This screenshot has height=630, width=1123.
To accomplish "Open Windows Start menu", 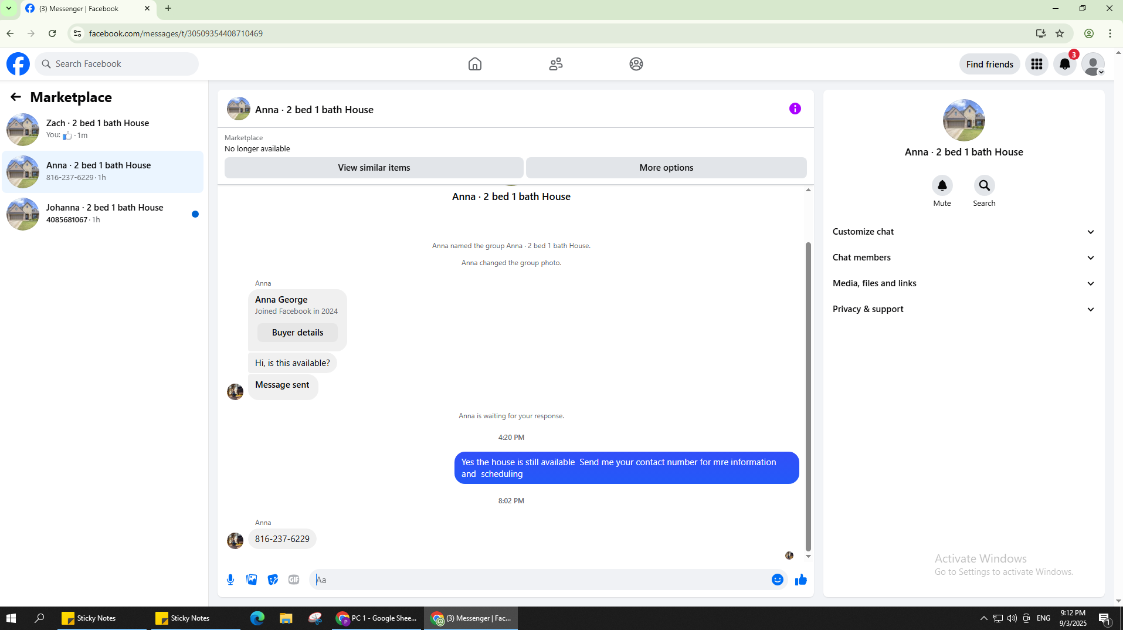I will [11, 618].
